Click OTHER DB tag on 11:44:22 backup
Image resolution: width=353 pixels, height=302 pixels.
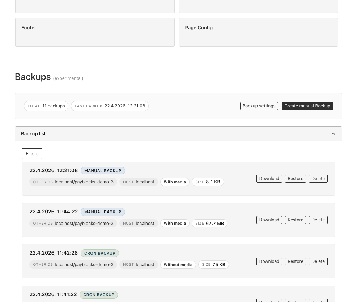tap(73, 224)
